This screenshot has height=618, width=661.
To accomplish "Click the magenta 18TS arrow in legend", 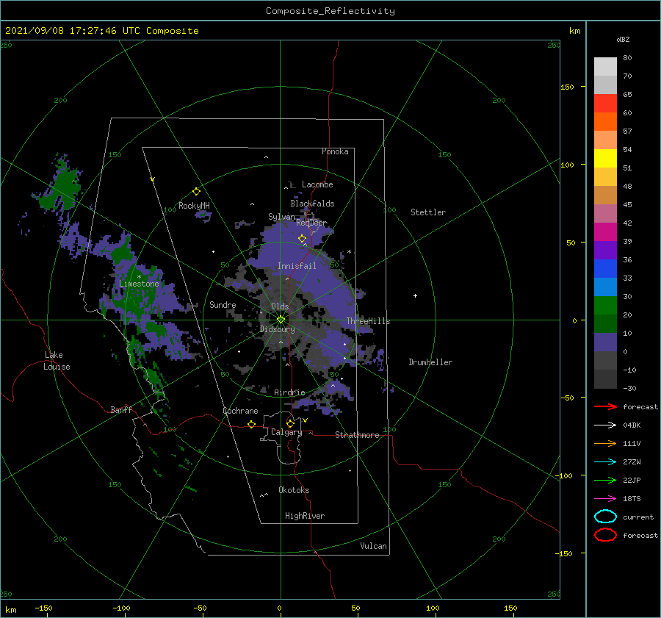I will click(605, 499).
